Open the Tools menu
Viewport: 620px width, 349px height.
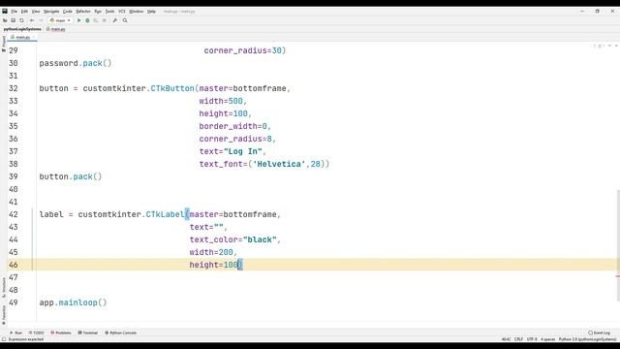click(x=109, y=12)
